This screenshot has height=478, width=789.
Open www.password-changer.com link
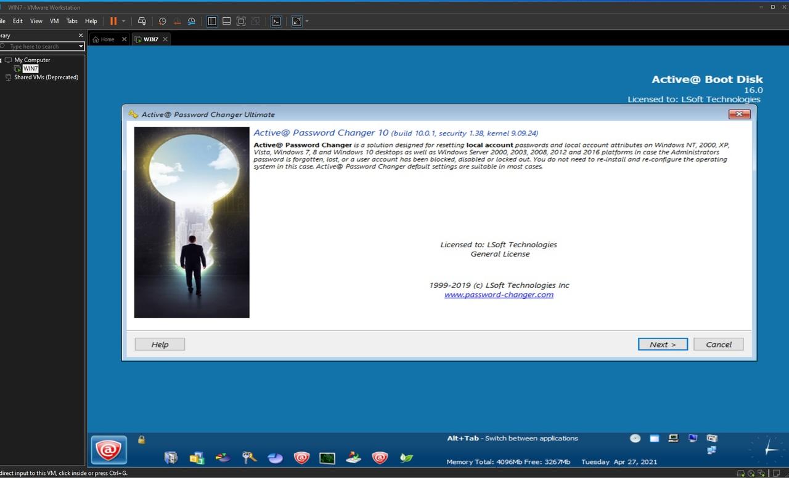coord(499,295)
